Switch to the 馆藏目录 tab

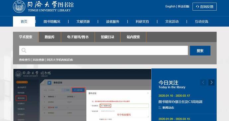click(x=108, y=37)
